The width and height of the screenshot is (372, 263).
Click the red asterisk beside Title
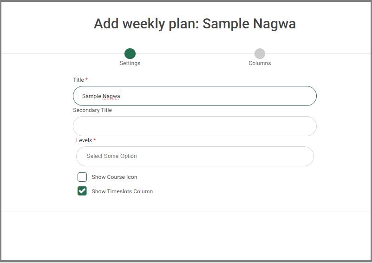coord(86,79)
